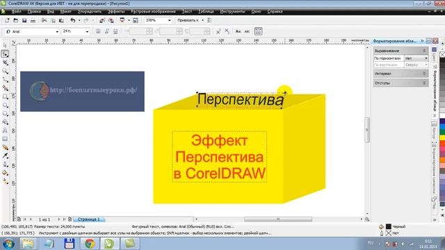This screenshot has width=445, height=250.
Task: Select the Crop tool in toolbox
Action: pos(5,62)
